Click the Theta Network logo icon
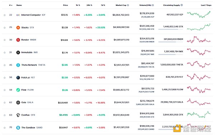Screen dimensions: 215x136 coord(18,65)
